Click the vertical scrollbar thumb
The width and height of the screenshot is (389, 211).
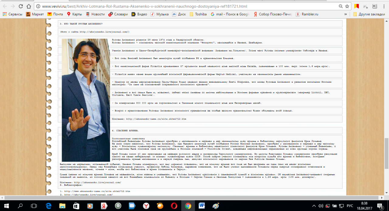pyautogui.click(x=387, y=153)
